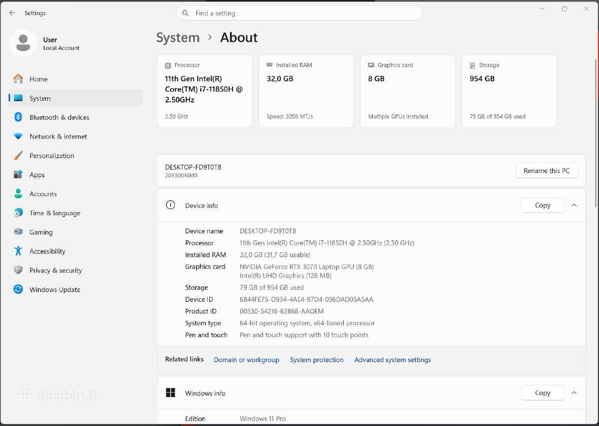Open the Home settings page

tap(75, 79)
